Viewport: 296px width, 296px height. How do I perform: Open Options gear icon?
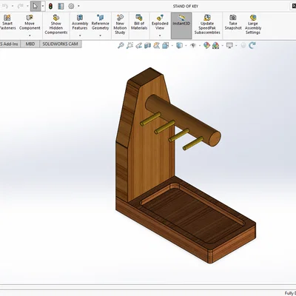(71, 6)
